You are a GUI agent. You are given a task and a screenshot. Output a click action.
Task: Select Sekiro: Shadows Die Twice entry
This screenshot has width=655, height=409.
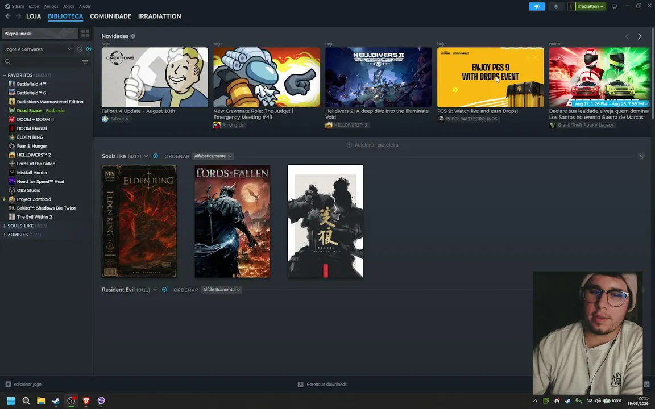(x=46, y=208)
